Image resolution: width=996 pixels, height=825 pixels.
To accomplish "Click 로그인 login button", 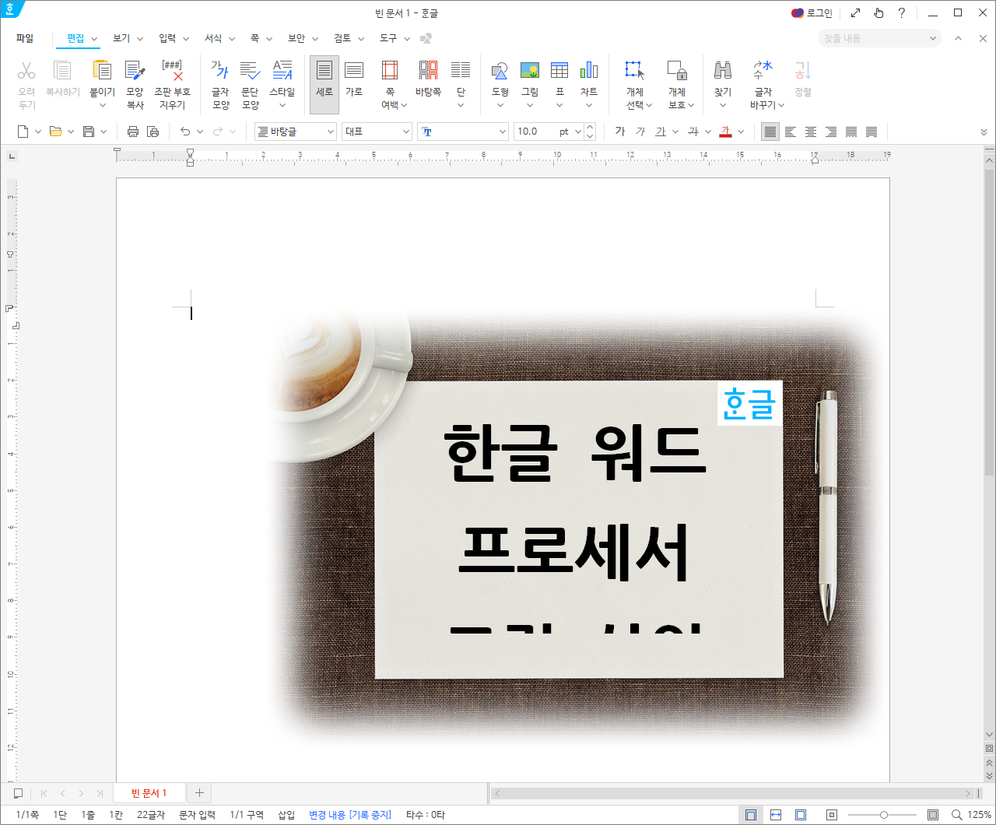I will (812, 13).
